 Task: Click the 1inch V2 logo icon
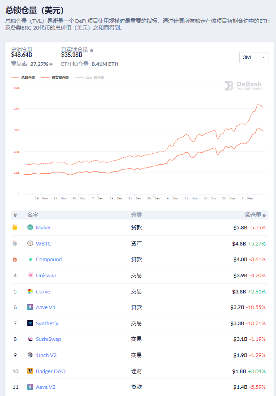[30, 355]
